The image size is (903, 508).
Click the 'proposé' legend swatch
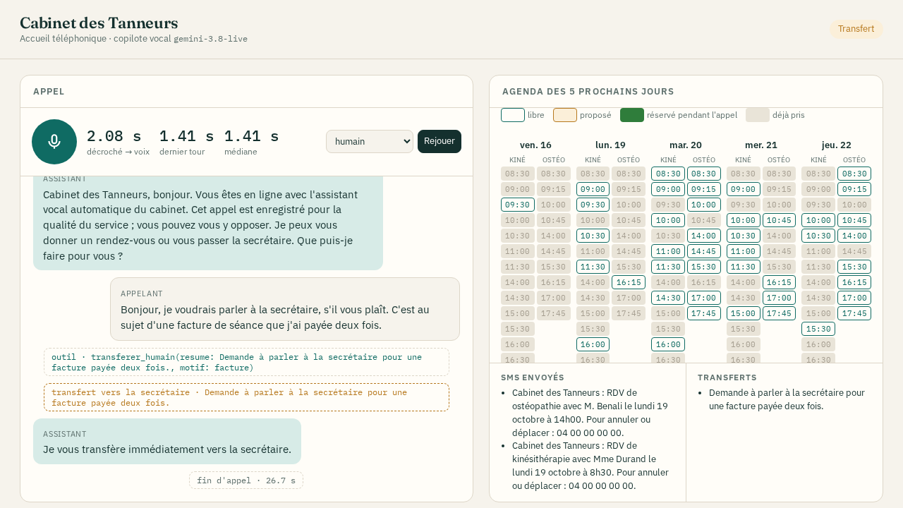click(x=565, y=115)
